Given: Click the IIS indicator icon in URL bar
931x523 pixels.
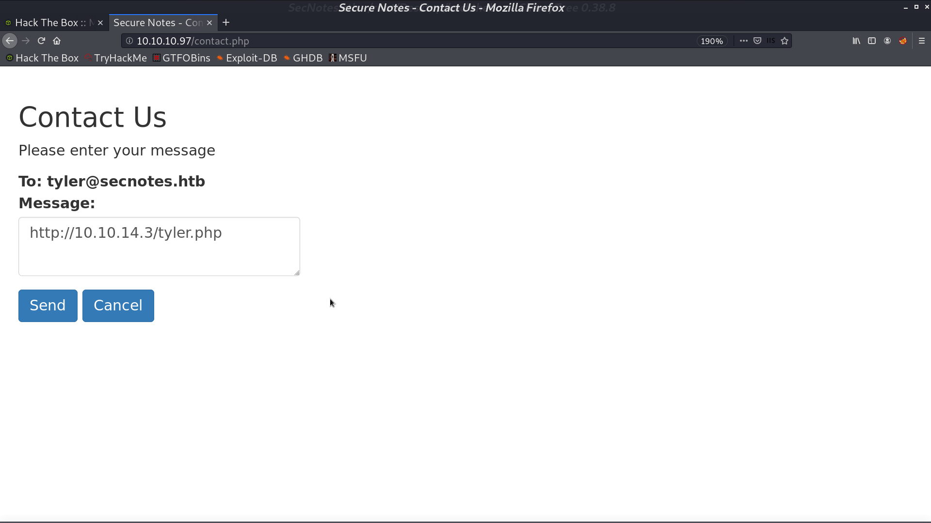Looking at the screenshot, I should pyautogui.click(x=771, y=41).
